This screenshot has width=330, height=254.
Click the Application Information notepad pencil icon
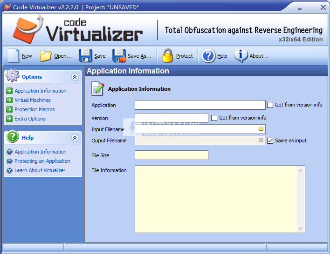tap(98, 89)
